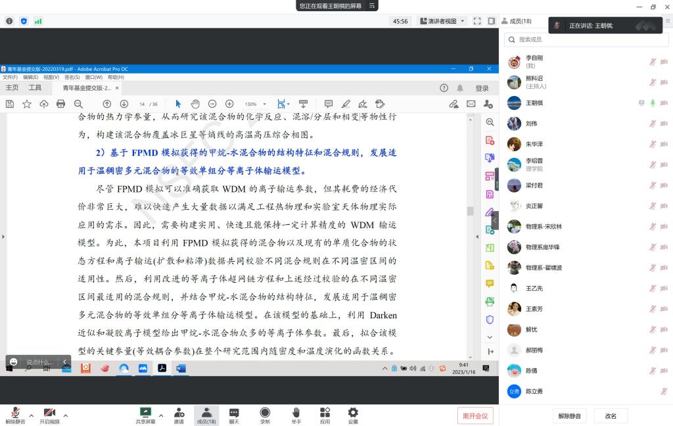Select member 王朝棋 in the list
The width and height of the screenshot is (673, 426).
(x=534, y=103)
